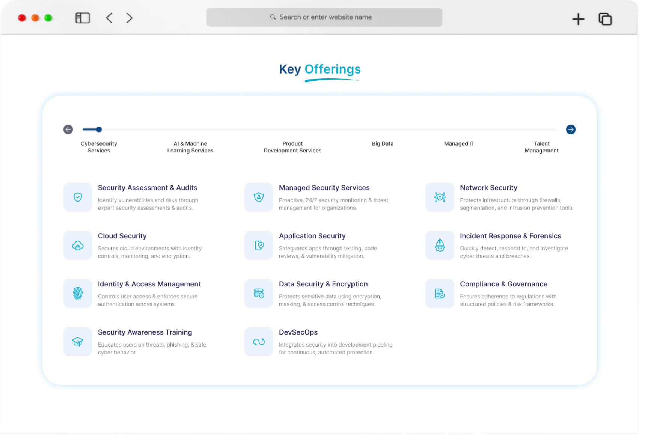Image resolution: width=645 pixels, height=437 pixels.
Task: Click the Identity & Access Management fingerprint icon
Action: 77,293
